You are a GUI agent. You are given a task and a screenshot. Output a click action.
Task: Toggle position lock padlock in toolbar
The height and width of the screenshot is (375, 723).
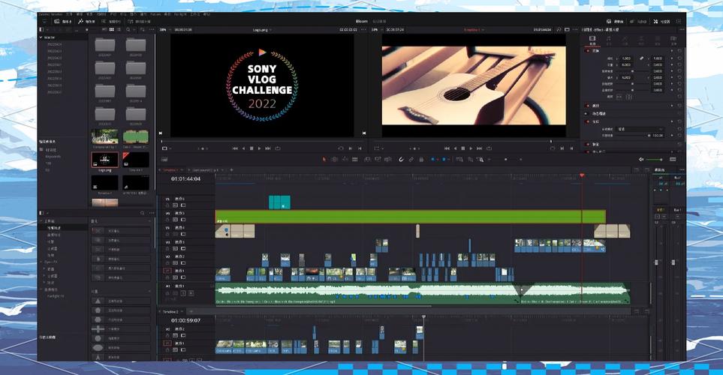[421, 160]
